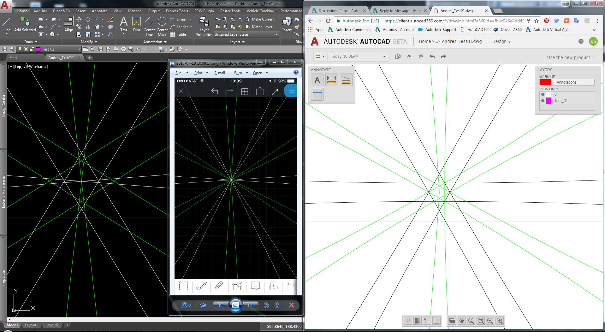
Task: Expand the Design menu in AutoCAD360
Action: [501, 41]
